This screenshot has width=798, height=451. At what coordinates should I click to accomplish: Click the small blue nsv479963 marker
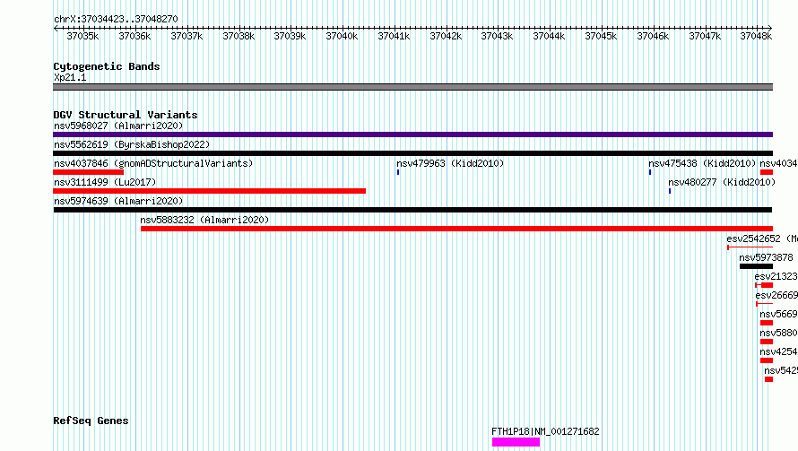[398, 172]
